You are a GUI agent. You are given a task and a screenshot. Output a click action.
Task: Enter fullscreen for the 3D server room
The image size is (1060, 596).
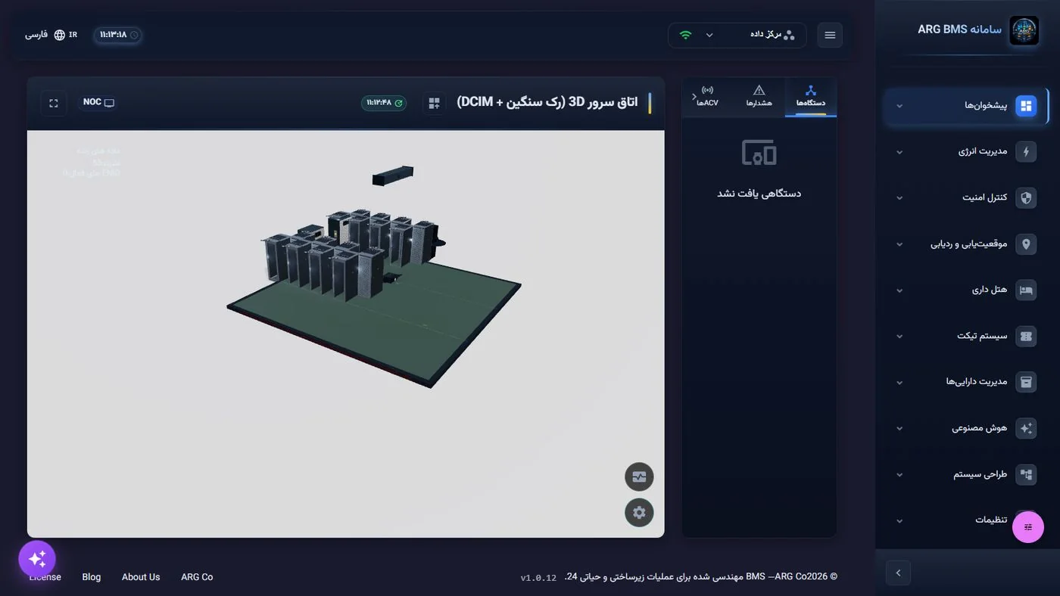[x=54, y=103]
